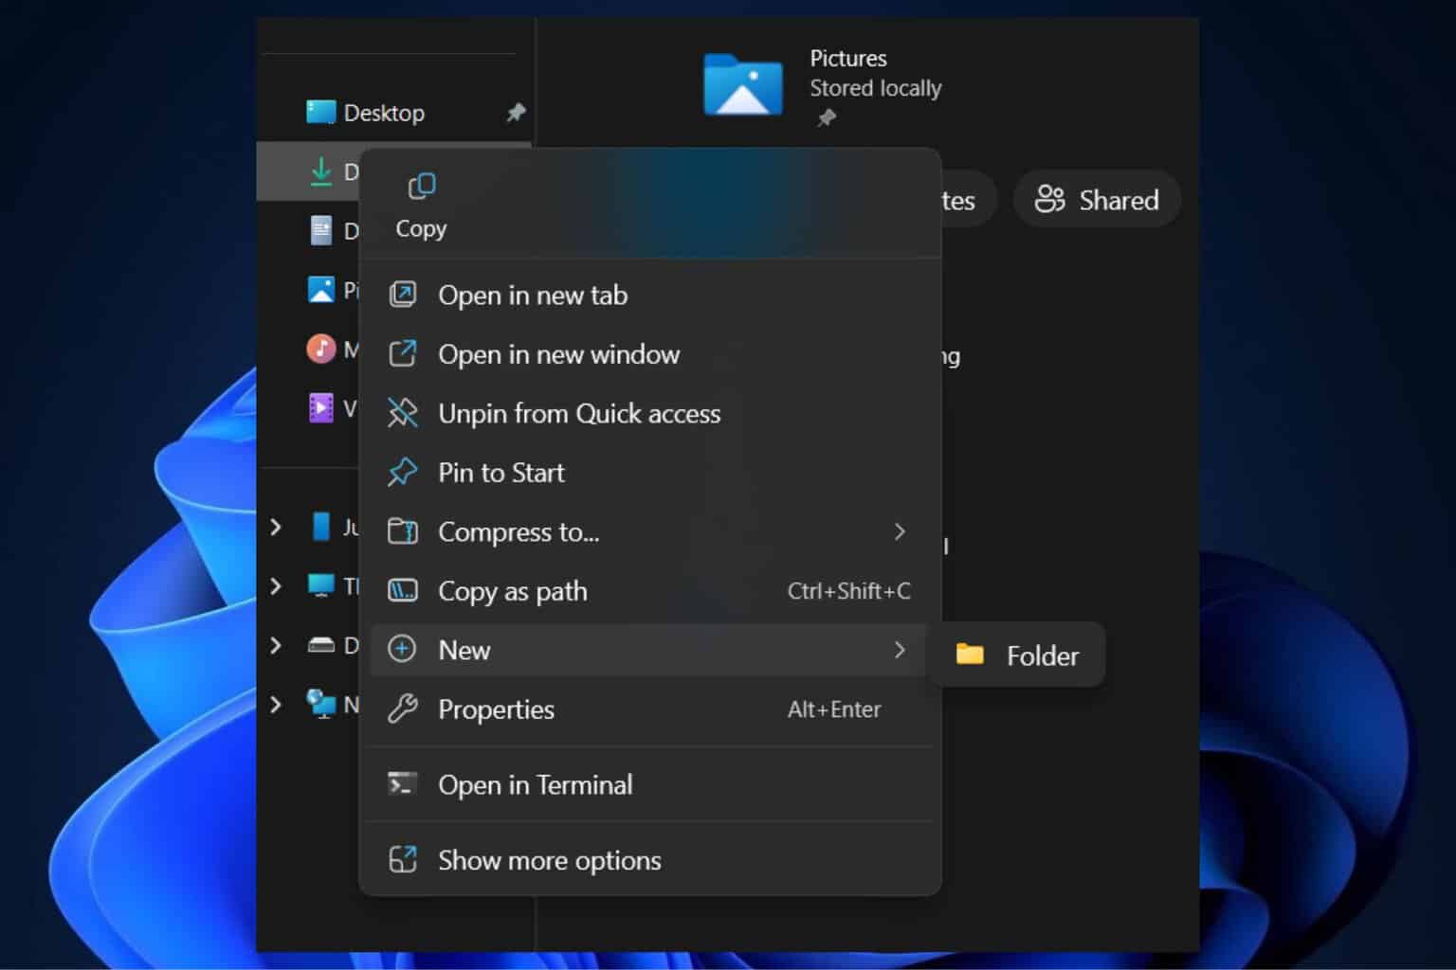Viewport: 1456px width, 970px height.
Task: Click the Open in new window icon
Action: (x=403, y=354)
